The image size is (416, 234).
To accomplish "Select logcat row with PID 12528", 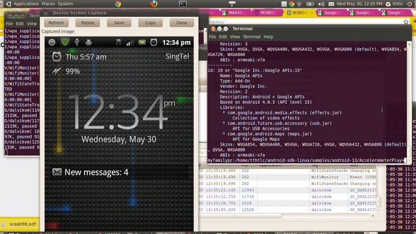I will [x=288, y=209].
